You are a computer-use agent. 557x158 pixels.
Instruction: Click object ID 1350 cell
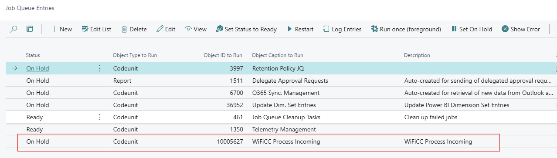[236, 129]
